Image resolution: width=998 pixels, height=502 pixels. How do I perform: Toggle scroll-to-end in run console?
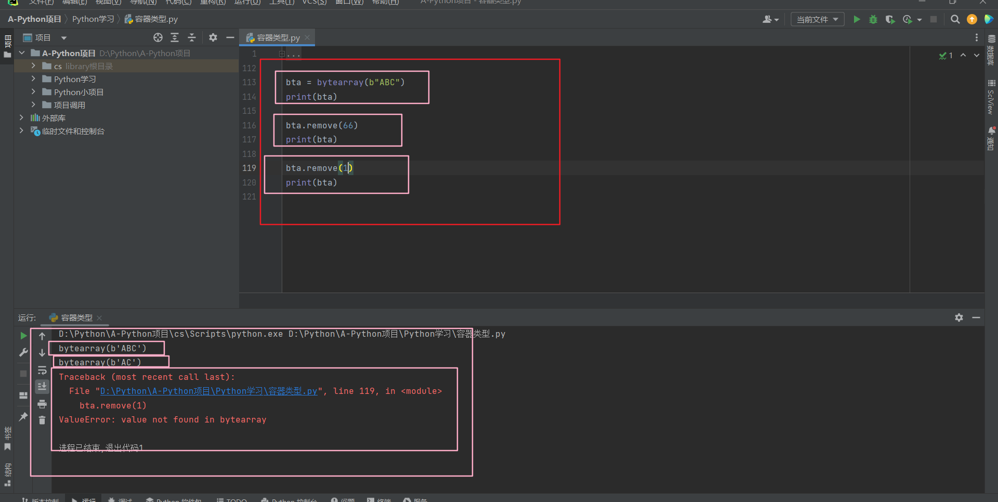point(42,386)
